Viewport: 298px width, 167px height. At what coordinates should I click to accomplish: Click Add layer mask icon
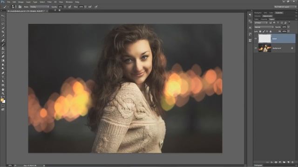[x=276, y=162]
